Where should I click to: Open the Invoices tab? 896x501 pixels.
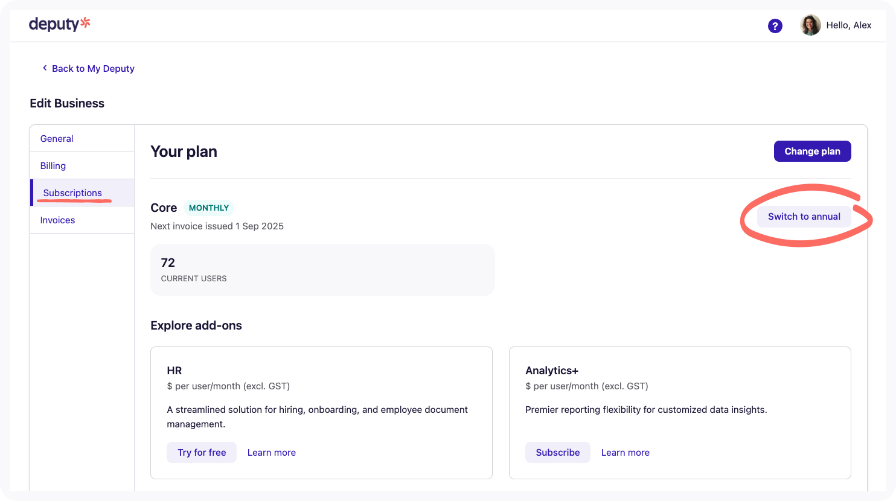[58, 220]
